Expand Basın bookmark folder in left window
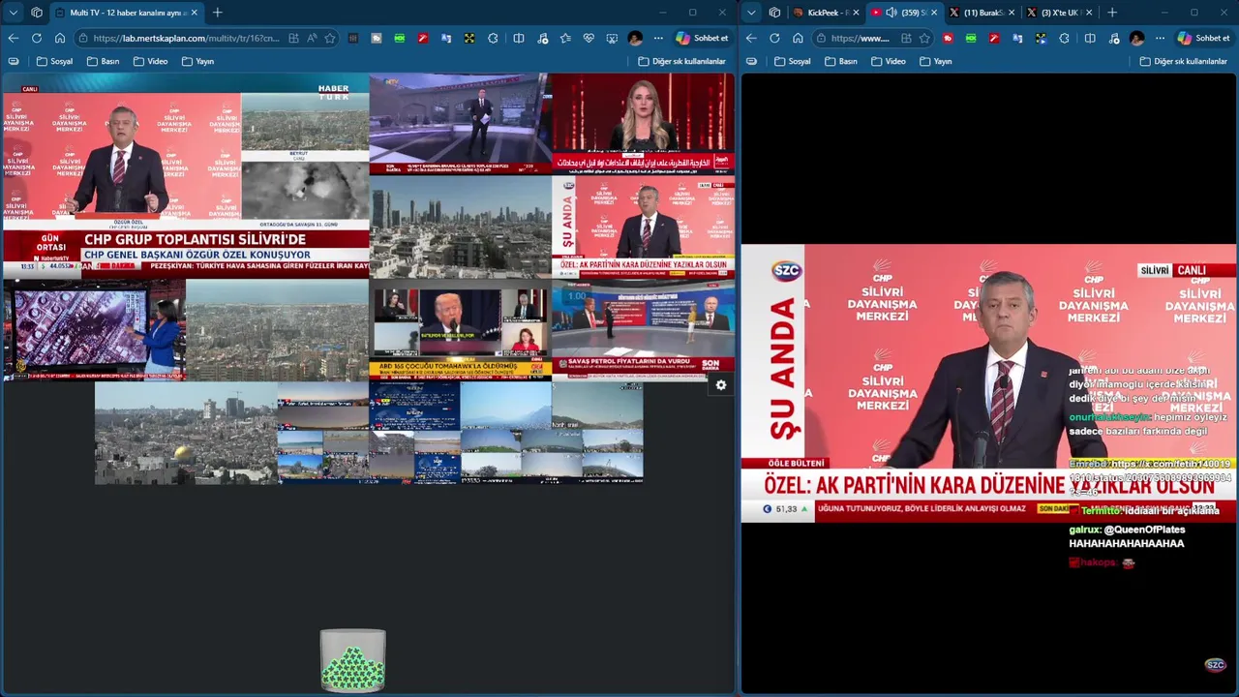This screenshot has height=697, width=1239. tap(103, 61)
